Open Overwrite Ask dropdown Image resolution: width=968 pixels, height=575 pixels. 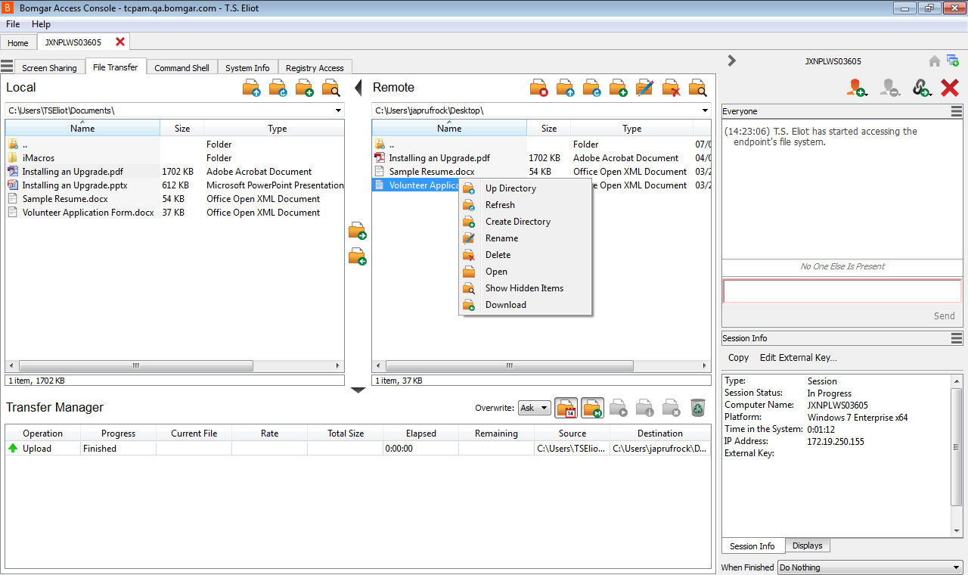[534, 408]
